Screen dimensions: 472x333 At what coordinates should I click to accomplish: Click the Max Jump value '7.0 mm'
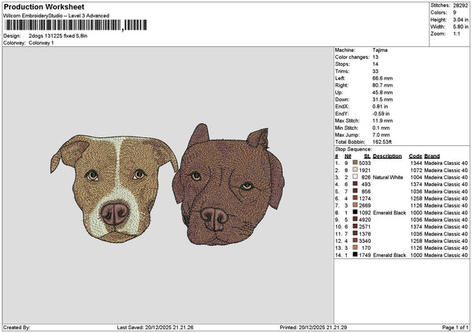pos(381,135)
